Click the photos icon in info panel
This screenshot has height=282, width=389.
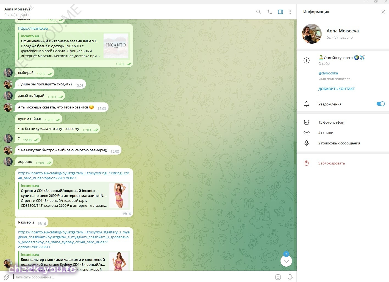[307, 122]
